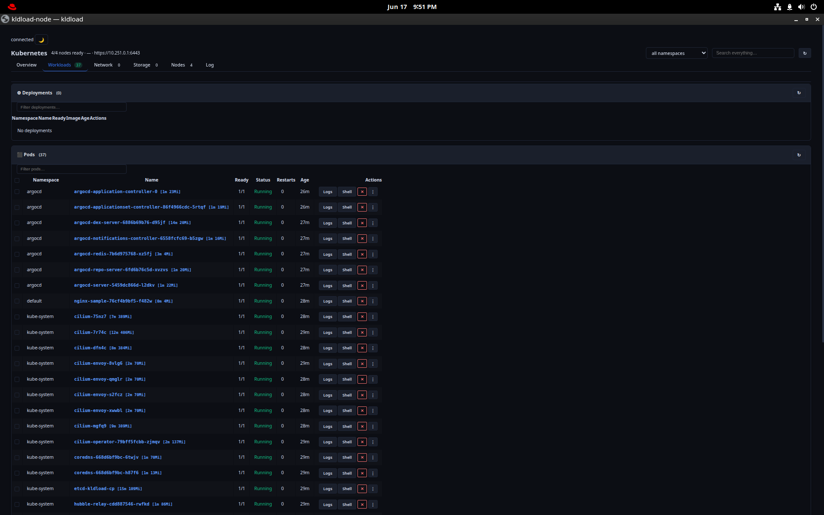Open more actions menu for cilium-envoy-8vlg6
Viewport: 824px width, 515px height.
coord(373,364)
